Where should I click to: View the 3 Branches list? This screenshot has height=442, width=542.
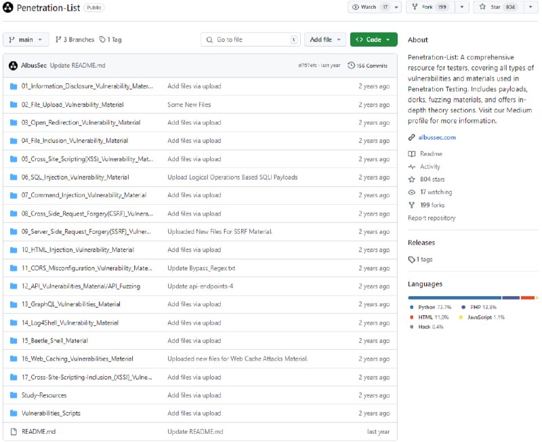(x=75, y=40)
